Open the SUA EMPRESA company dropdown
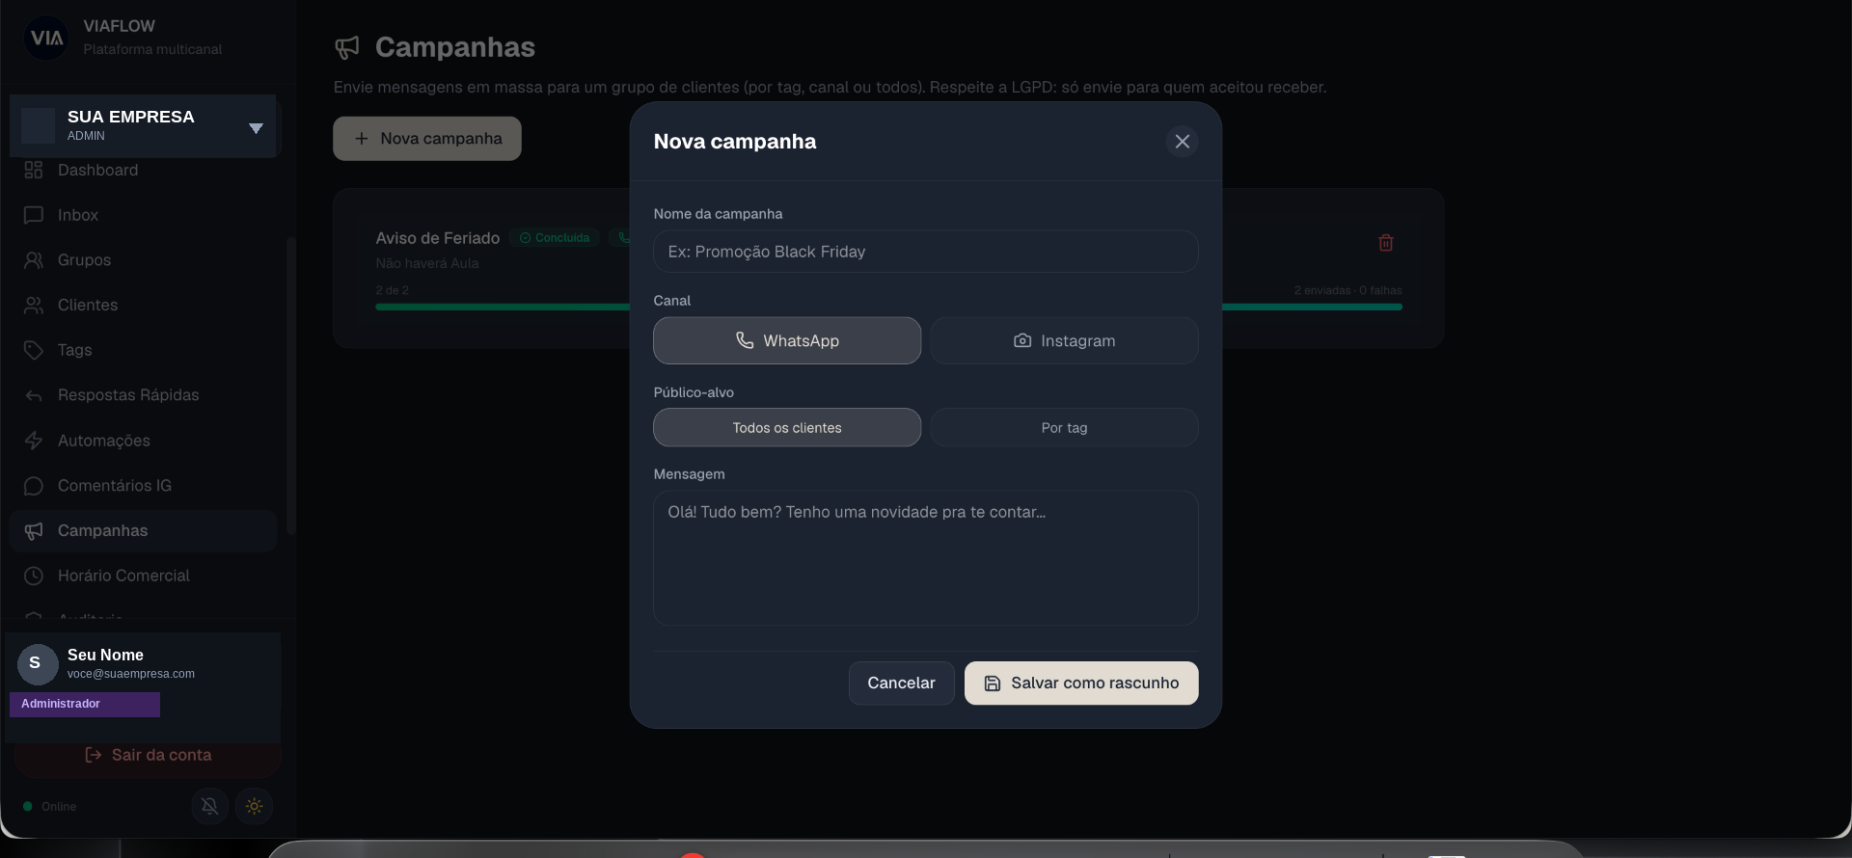1852x858 pixels. click(143, 126)
